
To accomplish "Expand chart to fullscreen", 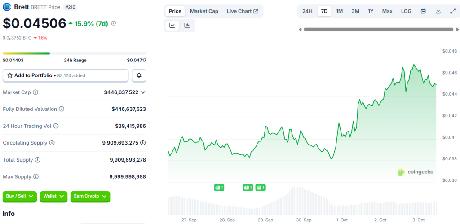I will 452,11.
